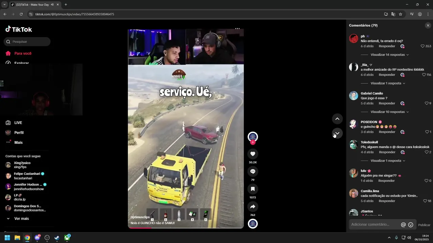This screenshot has width=433, height=243.
Task: Like Gabriel Camilo's comment heart
Action: click(x=426, y=103)
